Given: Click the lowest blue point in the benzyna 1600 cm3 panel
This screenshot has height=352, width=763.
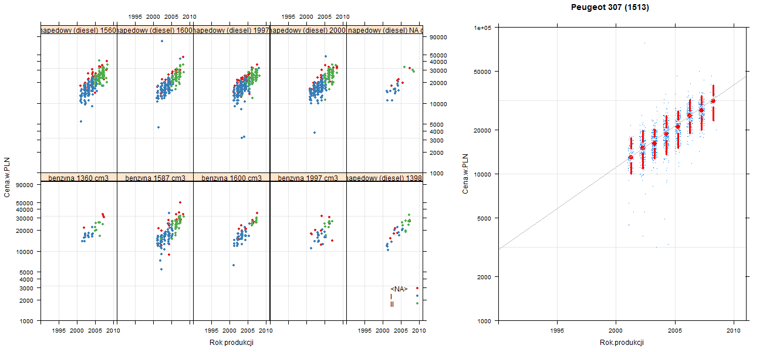Looking at the screenshot, I should point(234,265).
